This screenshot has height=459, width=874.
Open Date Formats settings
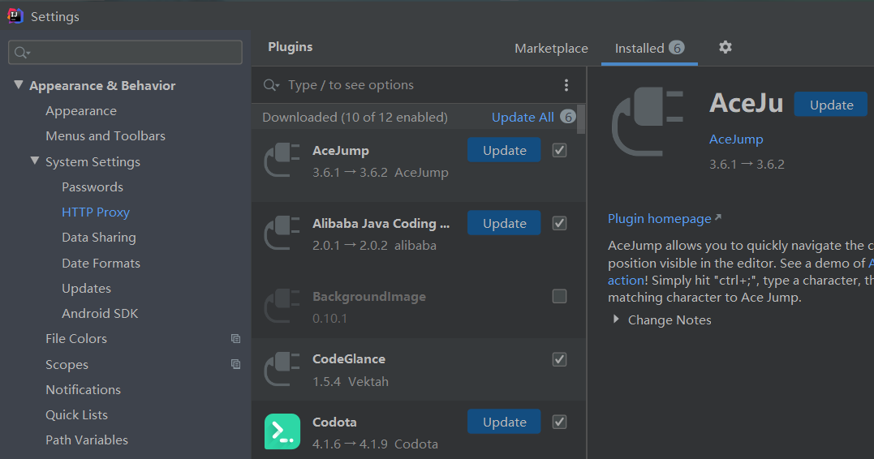pyautogui.click(x=101, y=263)
